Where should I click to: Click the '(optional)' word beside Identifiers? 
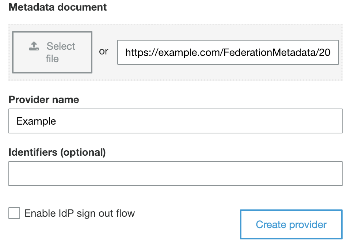point(83,152)
